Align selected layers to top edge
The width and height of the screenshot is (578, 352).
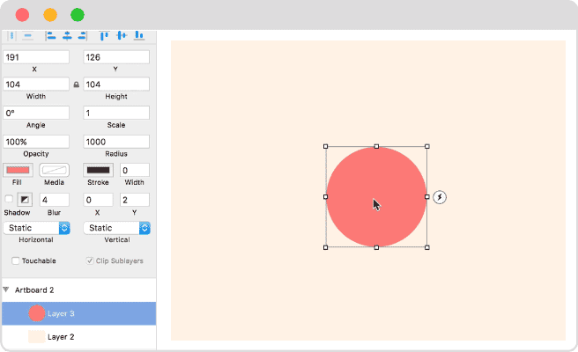[104, 36]
